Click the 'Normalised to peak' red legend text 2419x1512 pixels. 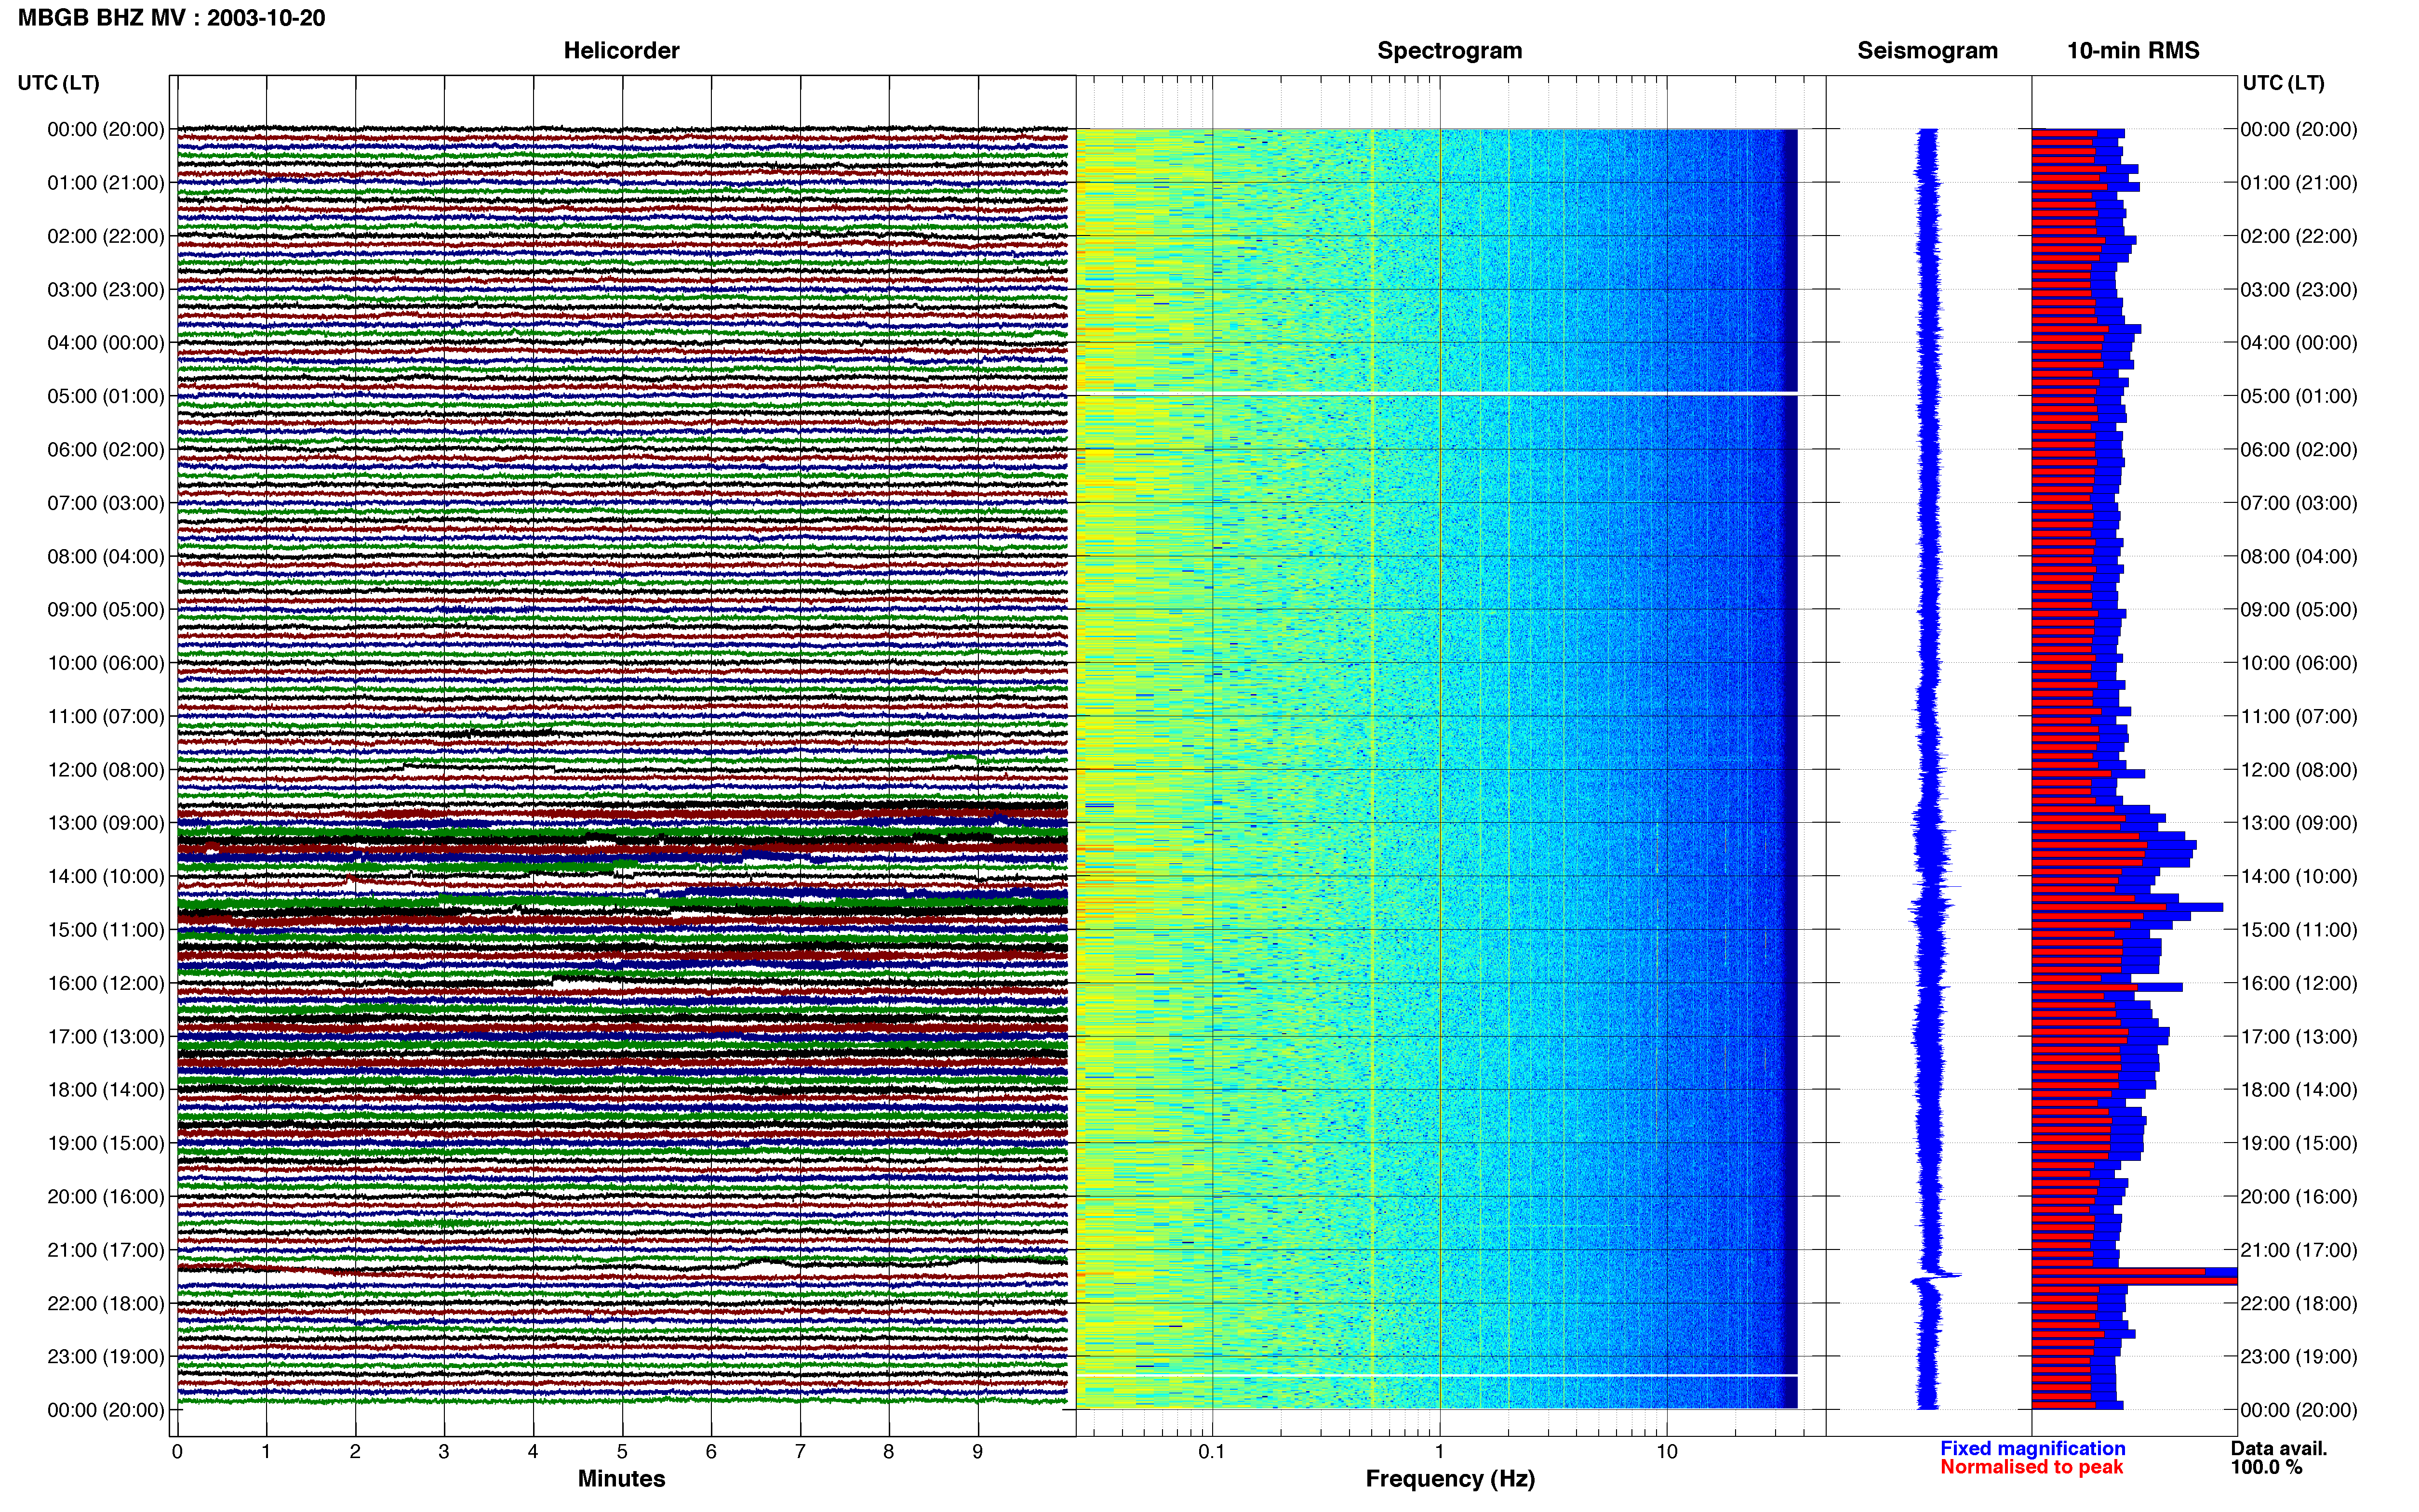(x=2031, y=1467)
